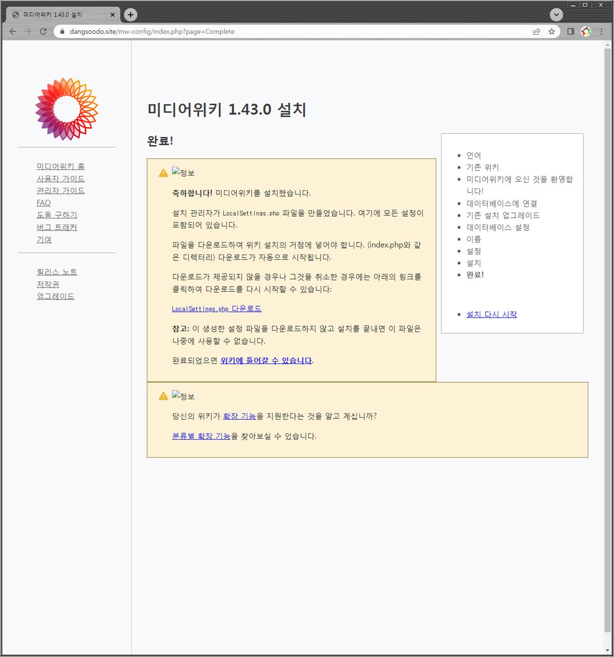Expand the tab search dropdown chevron
The image size is (614, 657).
tap(556, 15)
